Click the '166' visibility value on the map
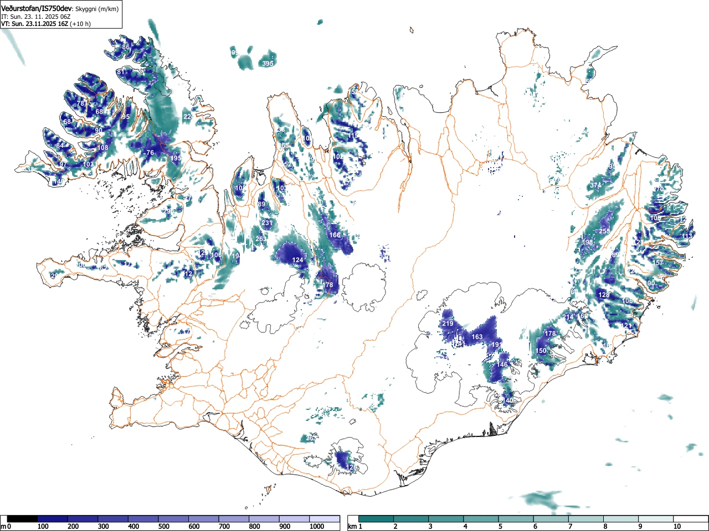 point(335,235)
